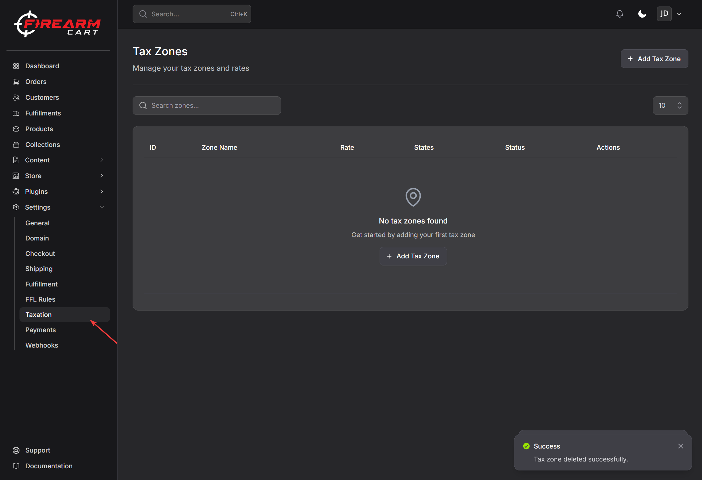Click Add Tax Zone header button
The image size is (702, 480).
(654, 59)
